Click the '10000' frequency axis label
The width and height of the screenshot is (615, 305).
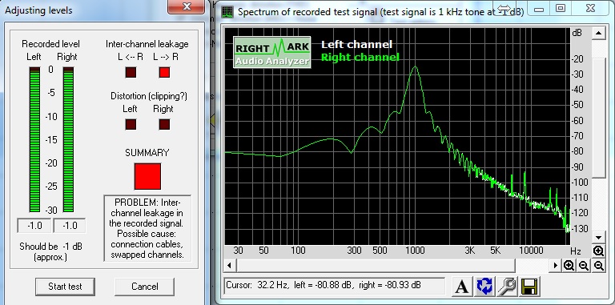(532, 251)
